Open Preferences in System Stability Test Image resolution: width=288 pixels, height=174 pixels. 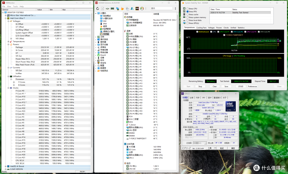point(252,86)
